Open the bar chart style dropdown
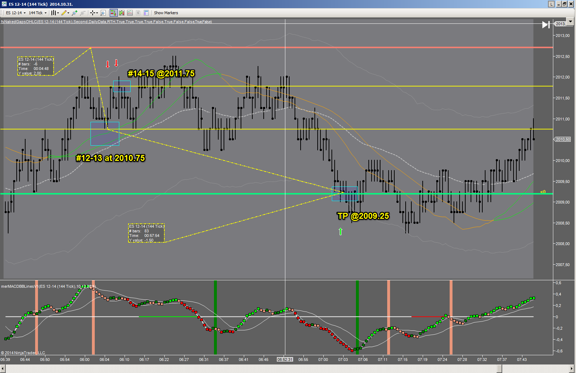This screenshot has width=576, height=373. 55,13
